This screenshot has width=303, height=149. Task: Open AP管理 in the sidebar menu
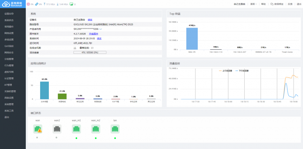coord(8,85)
